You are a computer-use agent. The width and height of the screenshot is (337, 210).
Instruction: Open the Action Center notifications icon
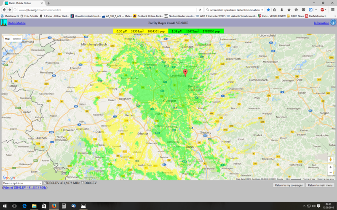(x=319, y=206)
